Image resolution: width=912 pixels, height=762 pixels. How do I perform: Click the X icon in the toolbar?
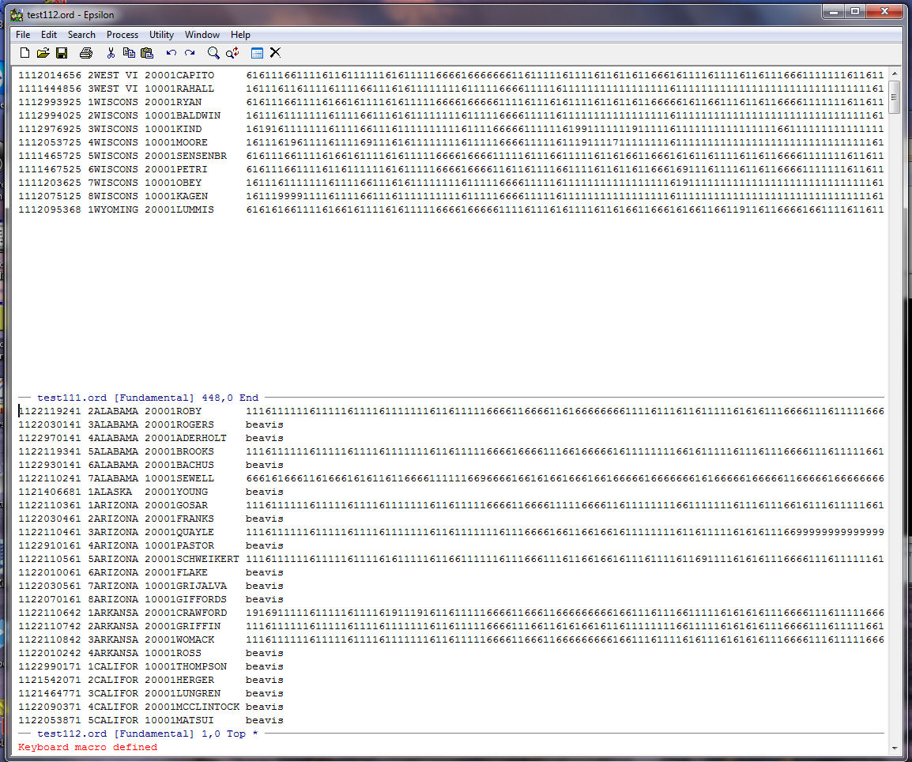pos(275,53)
